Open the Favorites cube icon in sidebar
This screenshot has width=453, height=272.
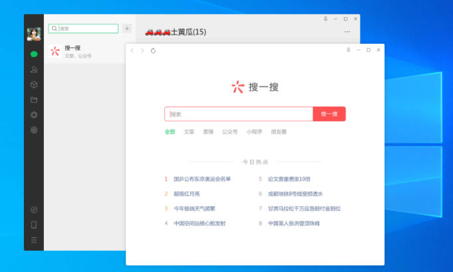[x=34, y=84]
